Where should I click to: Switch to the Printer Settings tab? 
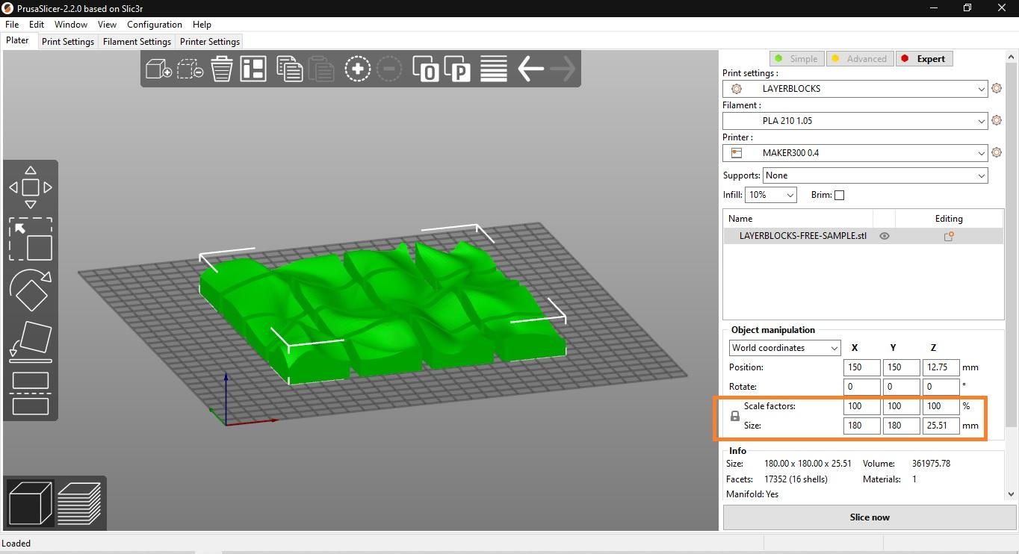click(x=210, y=42)
